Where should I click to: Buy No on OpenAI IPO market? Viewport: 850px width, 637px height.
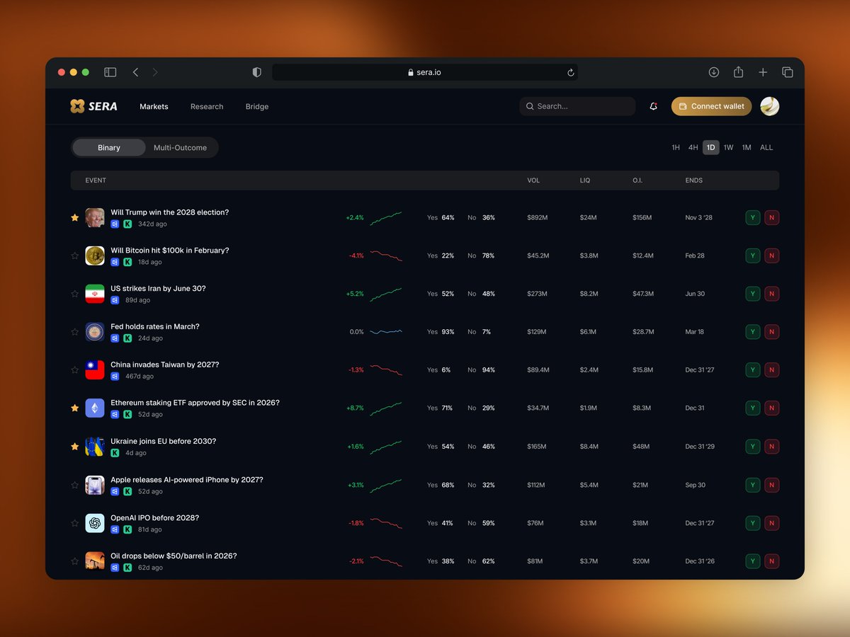click(772, 523)
